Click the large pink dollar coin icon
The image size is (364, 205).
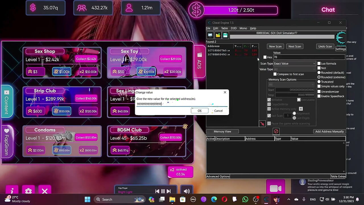click(x=196, y=10)
